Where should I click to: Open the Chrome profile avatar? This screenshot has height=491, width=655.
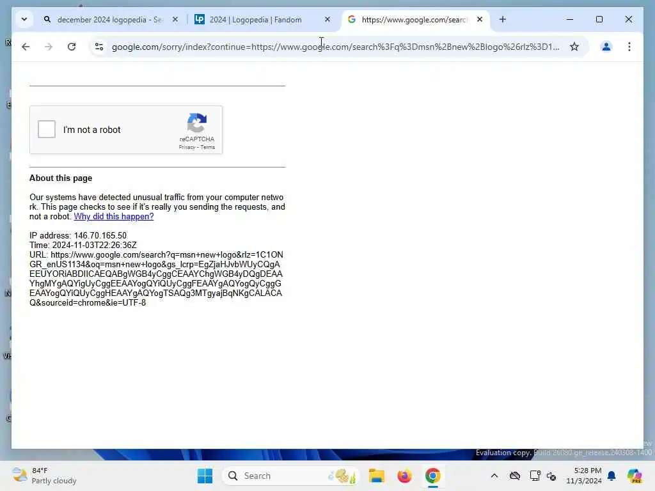click(x=606, y=47)
